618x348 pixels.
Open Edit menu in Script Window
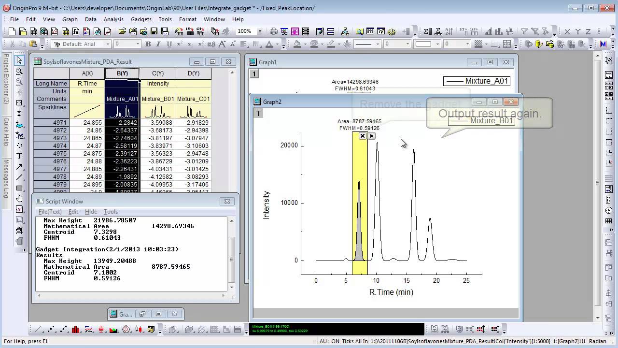tap(73, 212)
